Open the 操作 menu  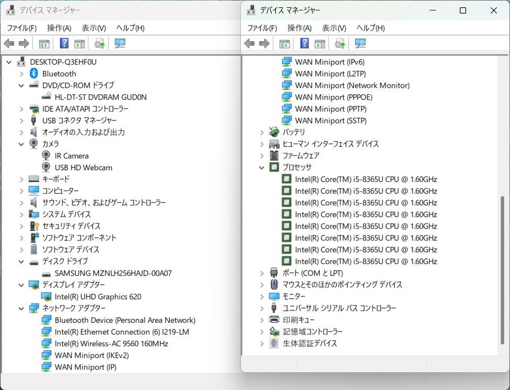[x=56, y=28]
